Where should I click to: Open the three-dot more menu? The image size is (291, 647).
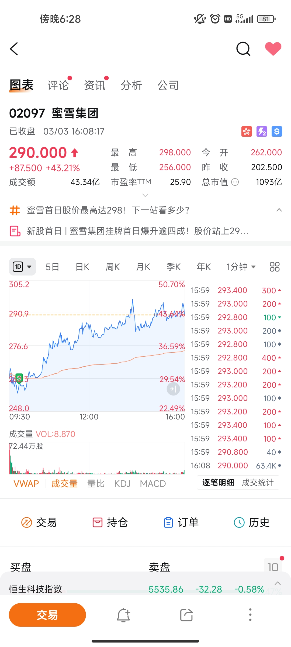point(250,615)
